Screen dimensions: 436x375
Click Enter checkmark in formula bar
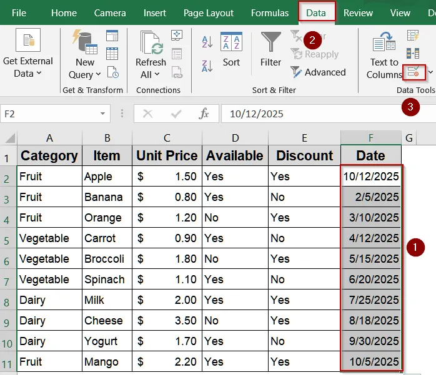(x=176, y=114)
